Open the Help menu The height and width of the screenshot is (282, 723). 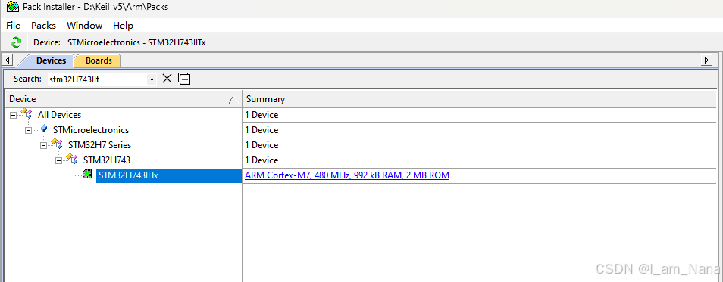[123, 25]
